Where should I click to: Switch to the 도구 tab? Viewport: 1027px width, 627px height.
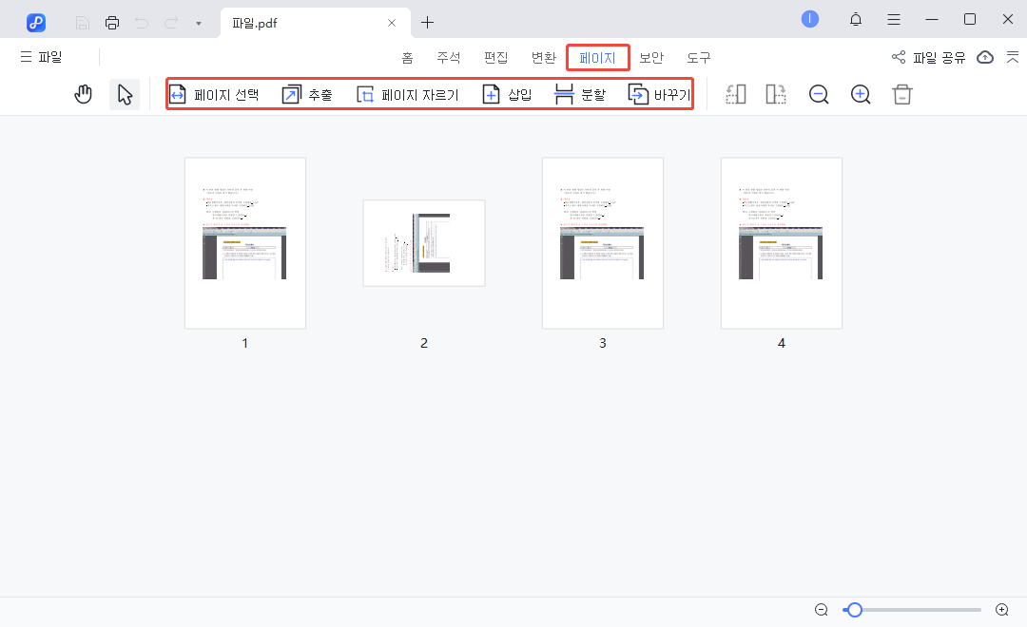[x=699, y=58]
